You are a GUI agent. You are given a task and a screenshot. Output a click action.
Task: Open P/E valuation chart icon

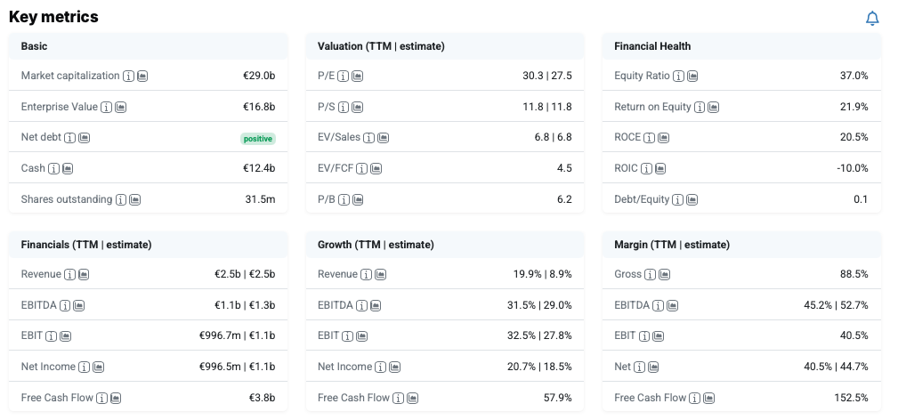coord(356,77)
